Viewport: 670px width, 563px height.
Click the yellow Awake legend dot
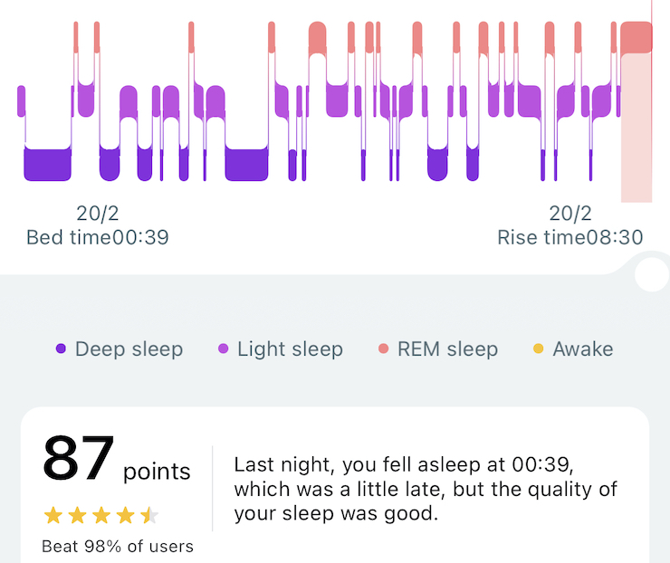[539, 349]
